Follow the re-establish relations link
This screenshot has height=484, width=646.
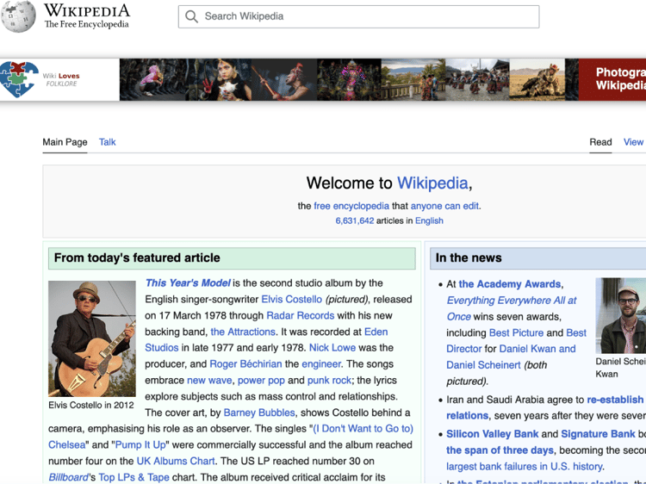(x=545, y=408)
